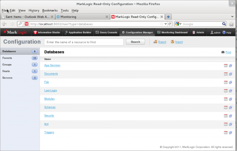Open a new tab with plus button
Screen dimensions: 237x151
(168, 17)
